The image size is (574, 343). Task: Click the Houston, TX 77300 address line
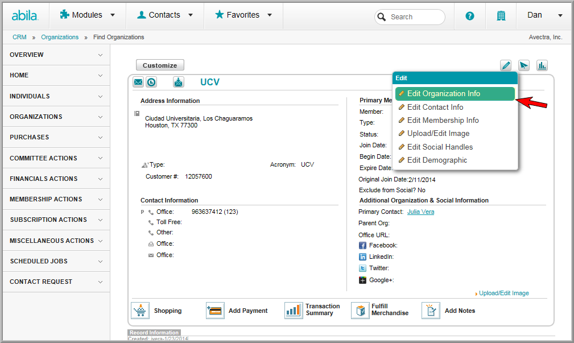pos(171,125)
